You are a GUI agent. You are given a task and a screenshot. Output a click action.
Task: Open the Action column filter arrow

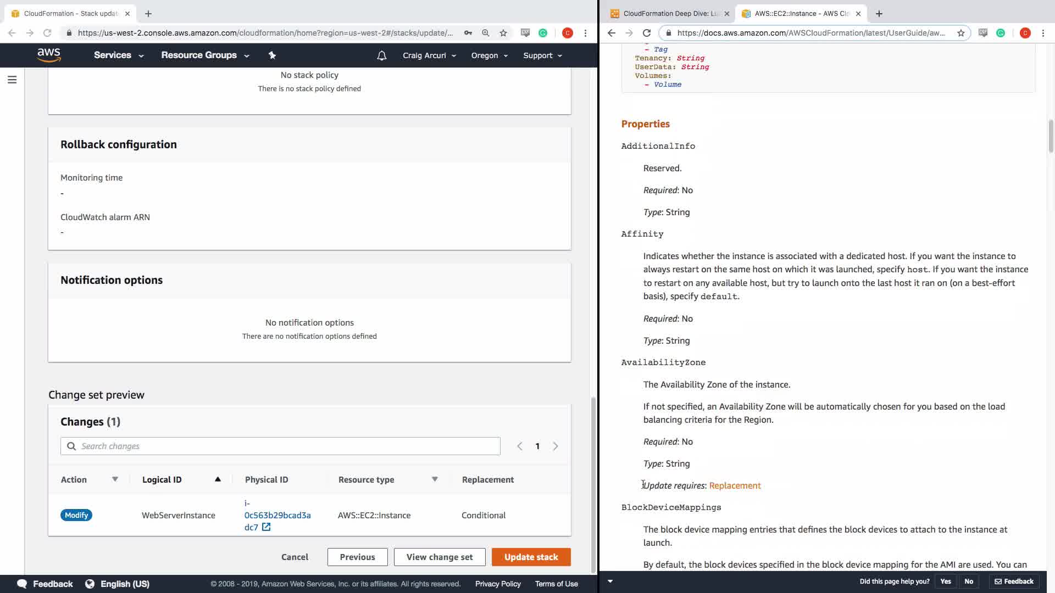[115, 479]
